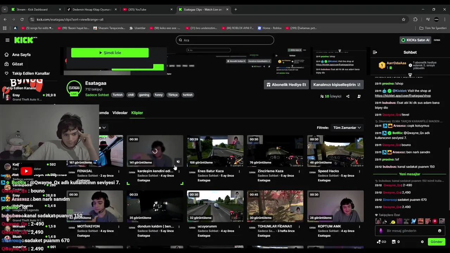This screenshot has width=450, height=253.
Task: Open the Home - Roblox bookmark
Action: pyautogui.click(x=270, y=28)
